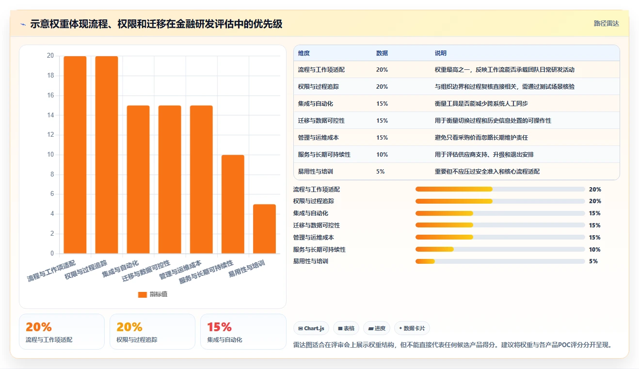639x369 pixels.
Task: Click the footer note starting 雷达图适合在评审会上
Action: point(453,345)
